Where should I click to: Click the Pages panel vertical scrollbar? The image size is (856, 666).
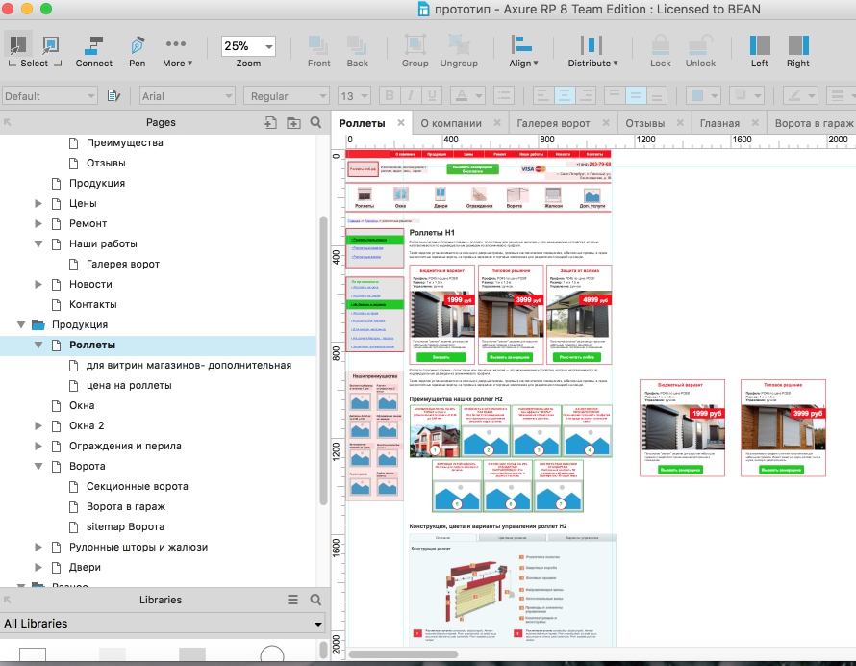click(x=323, y=361)
